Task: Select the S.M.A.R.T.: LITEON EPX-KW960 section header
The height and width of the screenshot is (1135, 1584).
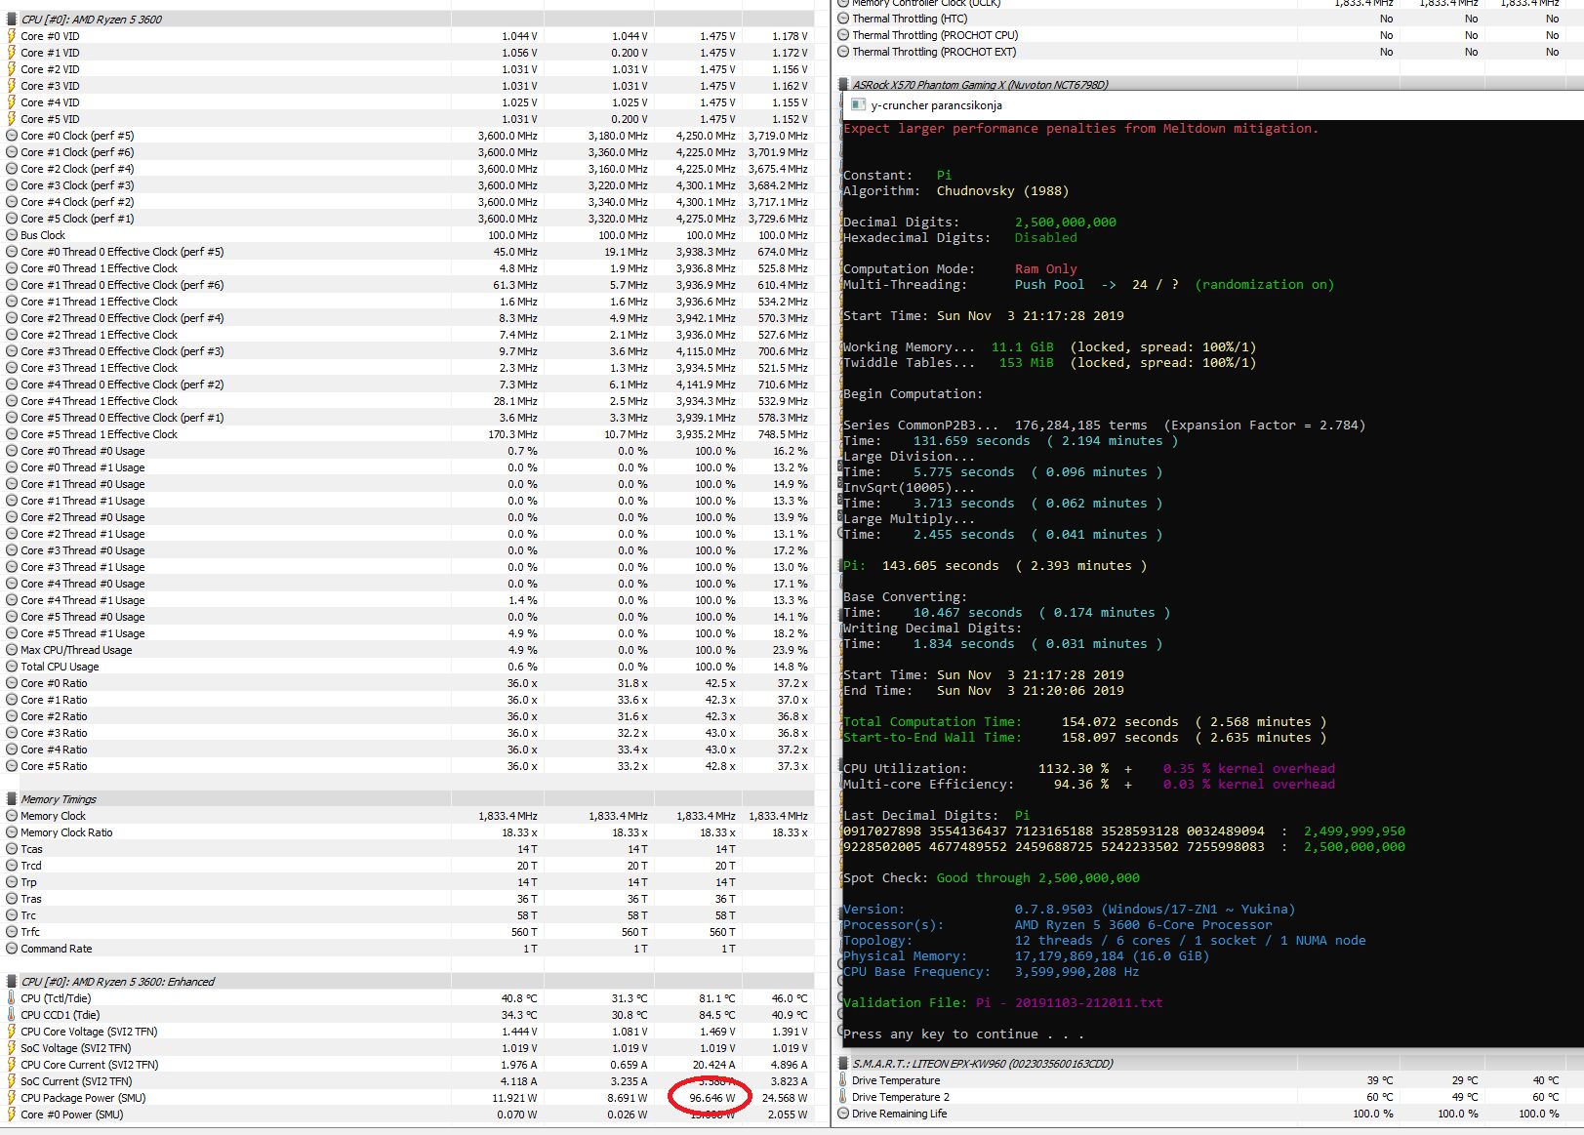Action: coord(1208,1064)
